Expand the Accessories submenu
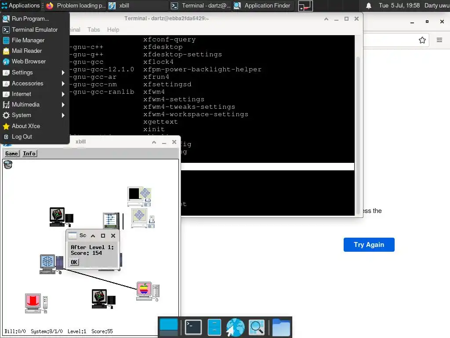This screenshot has width=450, height=338. click(35, 83)
